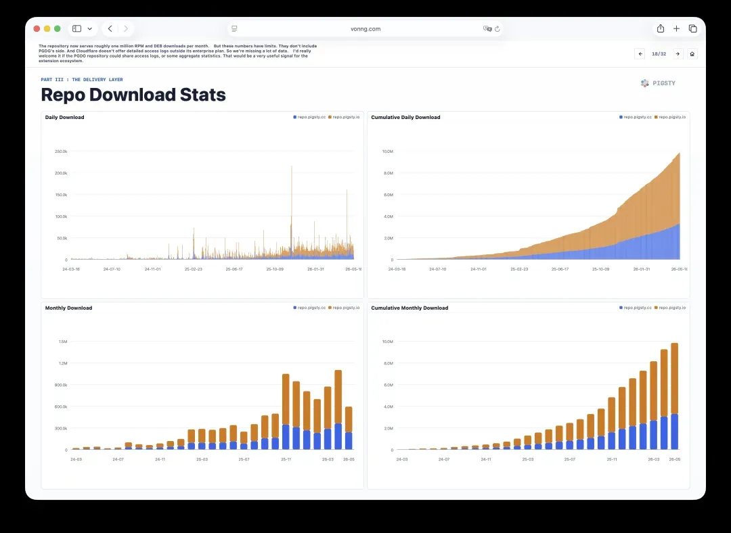Click the 26-03 label in Cumulative Monthly Download
The image size is (731, 533).
click(654, 459)
